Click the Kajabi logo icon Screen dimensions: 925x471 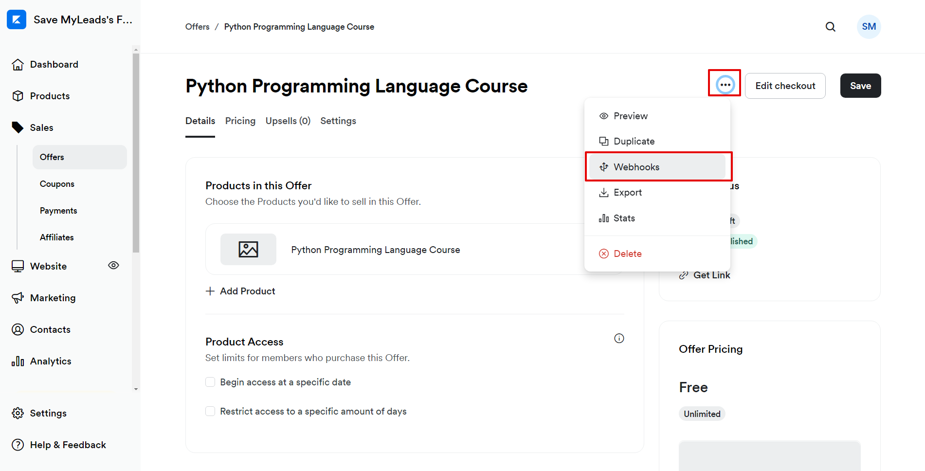(x=17, y=19)
